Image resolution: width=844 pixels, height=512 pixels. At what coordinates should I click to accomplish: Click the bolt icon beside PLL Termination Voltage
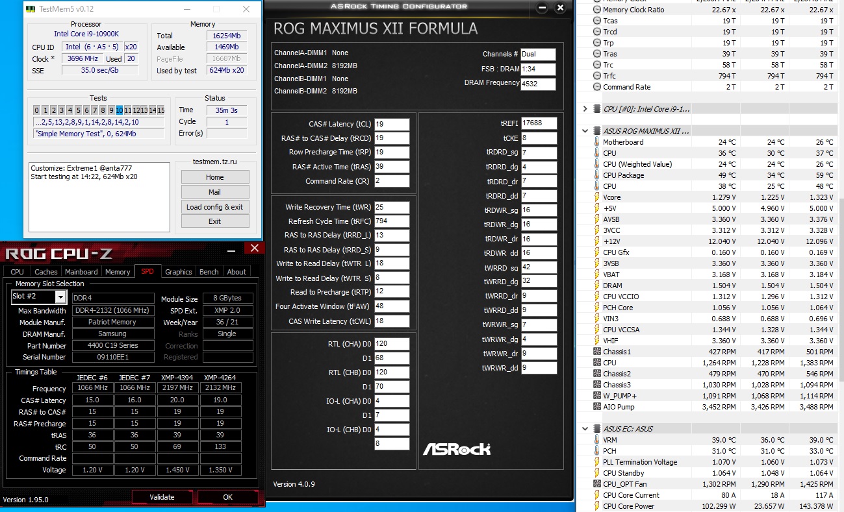(597, 462)
